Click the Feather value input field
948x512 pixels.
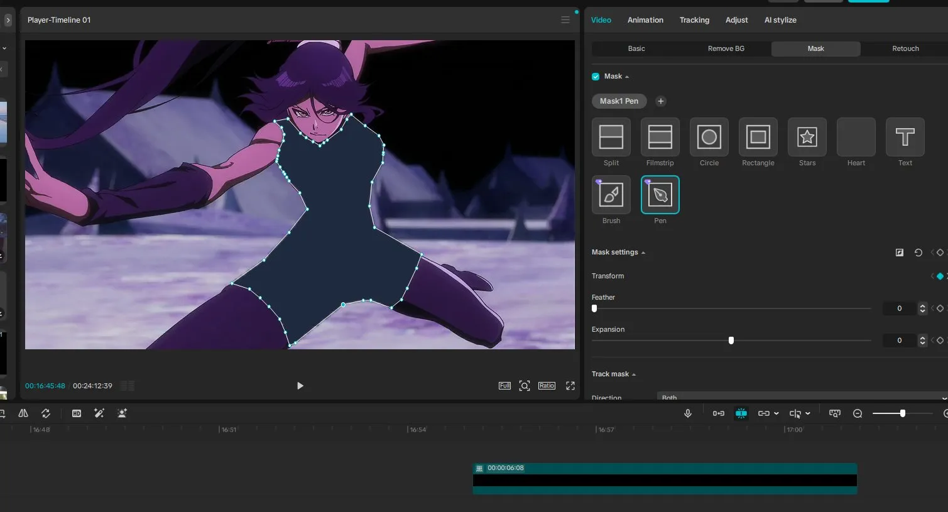(900, 308)
